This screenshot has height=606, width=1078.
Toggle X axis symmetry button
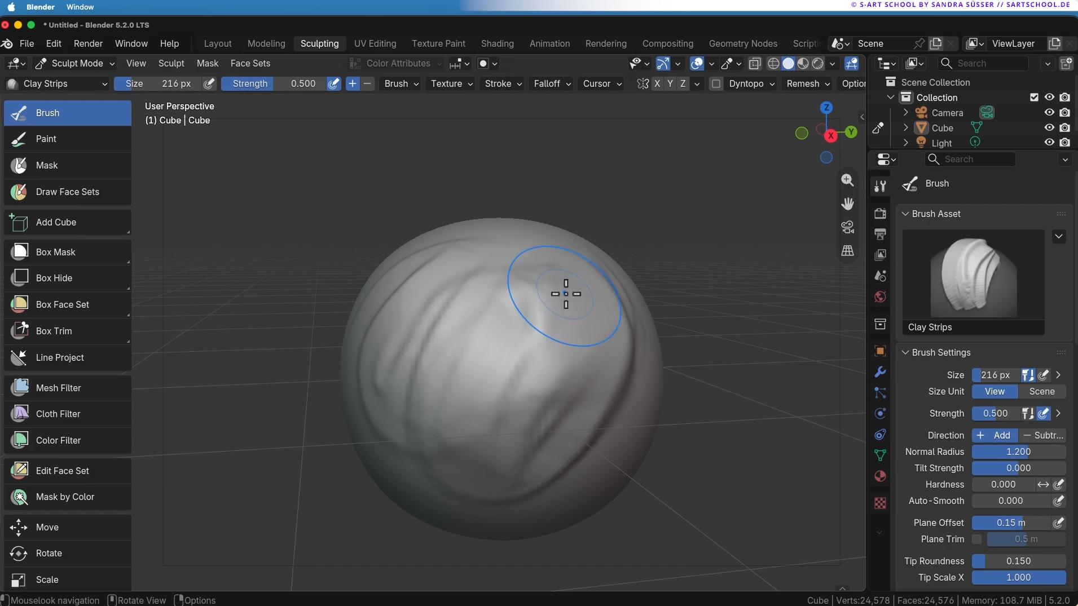coord(657,83)
